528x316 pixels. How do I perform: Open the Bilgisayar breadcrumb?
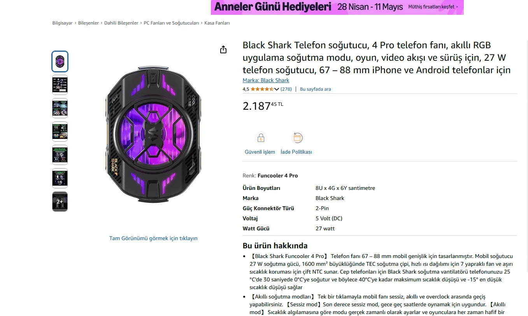(x=62, y=23)
